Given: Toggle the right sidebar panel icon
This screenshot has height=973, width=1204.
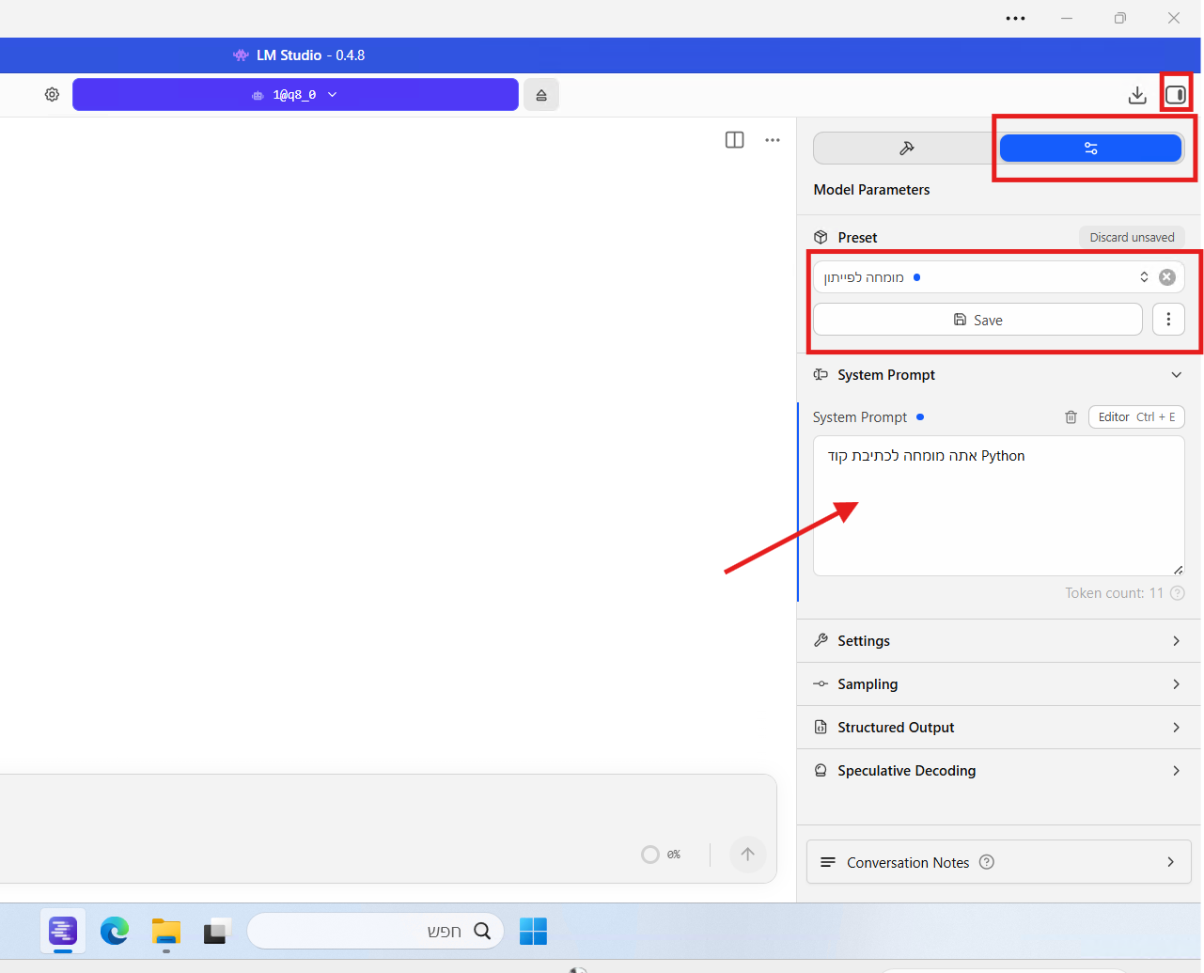Looking at the screenshot, I should tap(1175, 95).
